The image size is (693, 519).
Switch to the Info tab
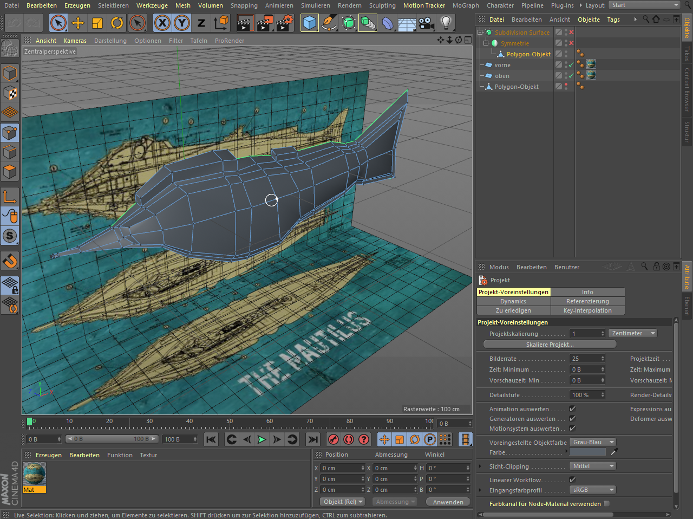tap(587, 292)
